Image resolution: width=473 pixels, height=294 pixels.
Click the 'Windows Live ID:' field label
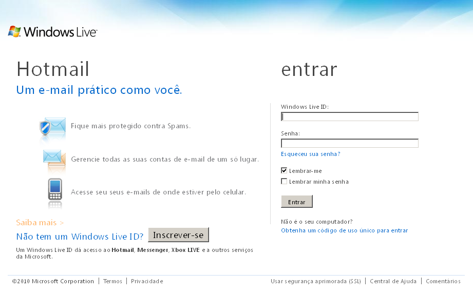pyautogui.click(x=305, y=107)
